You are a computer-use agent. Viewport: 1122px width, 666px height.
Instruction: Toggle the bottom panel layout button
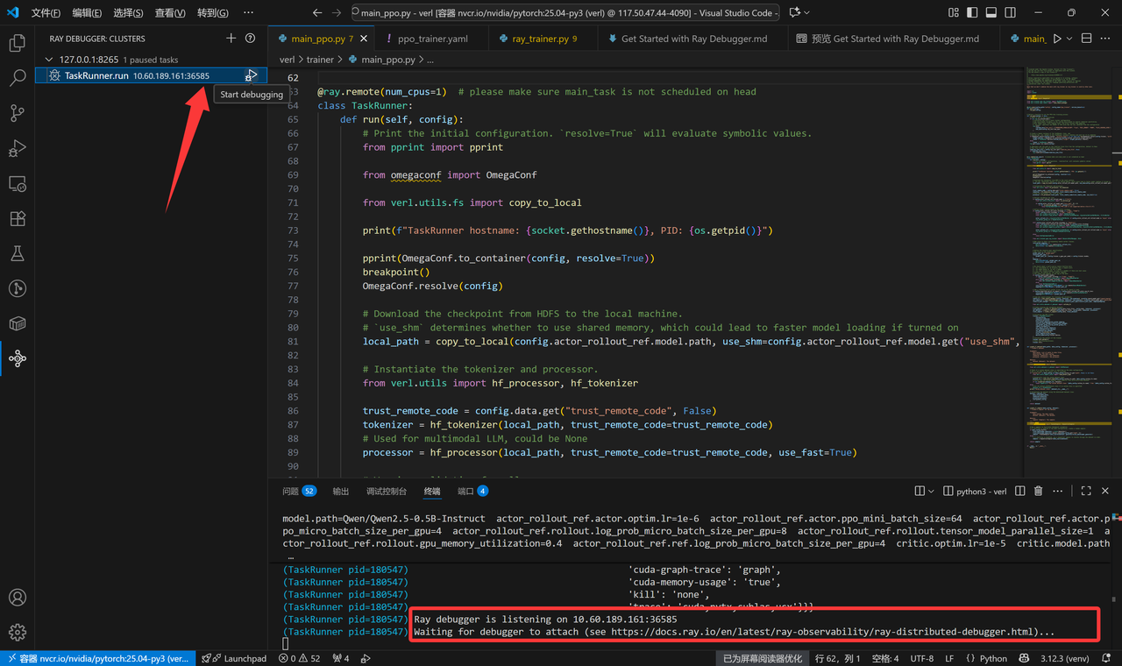pyautogui.click(x=991, y=13)
